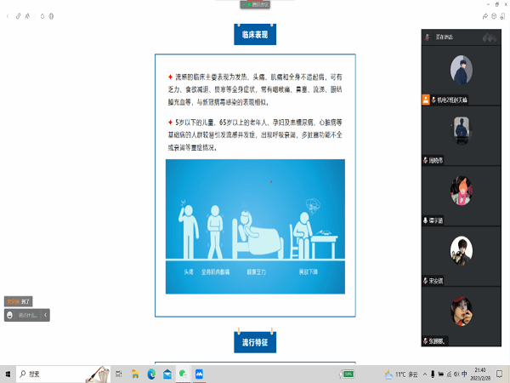Open Microsoft Edge from the taskbar
510x383 pixels.
tap(151, 374)
